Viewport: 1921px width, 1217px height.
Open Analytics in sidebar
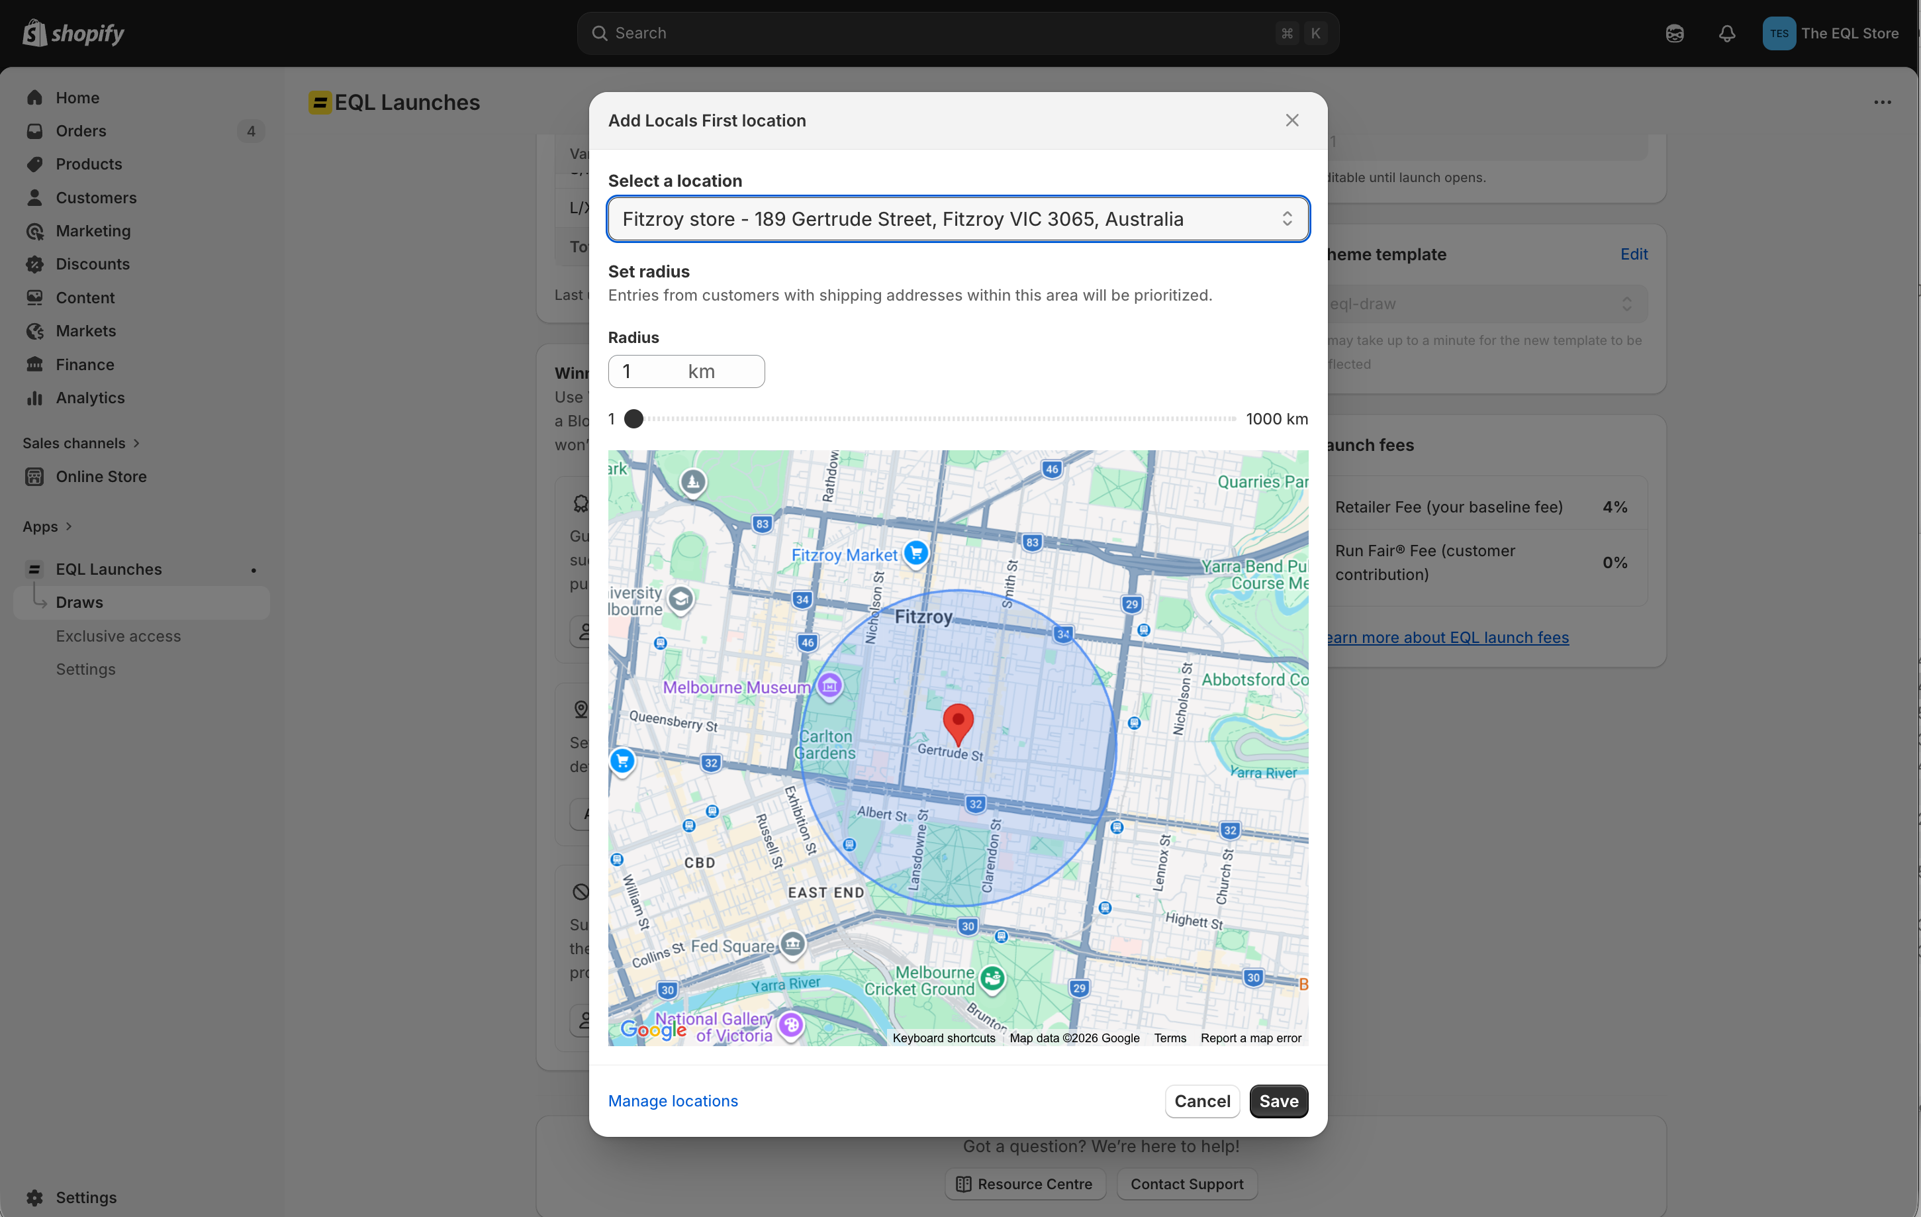pyautogui.click(x=90, y=397)
